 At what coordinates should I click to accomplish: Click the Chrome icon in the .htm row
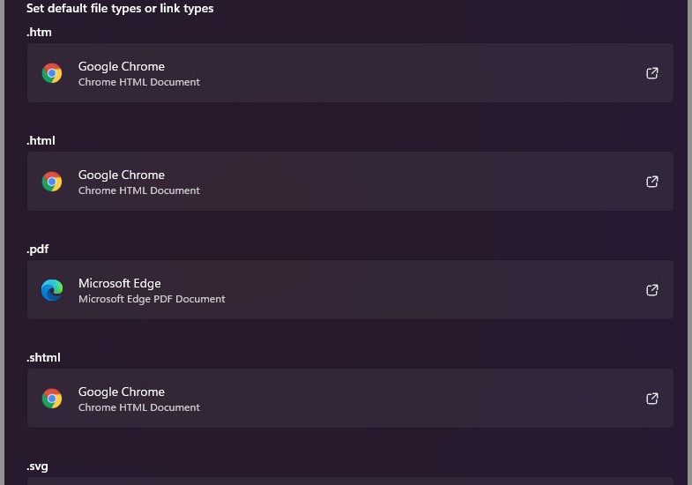52,73
